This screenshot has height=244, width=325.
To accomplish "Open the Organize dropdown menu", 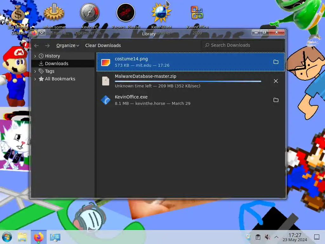I will 68,45.
